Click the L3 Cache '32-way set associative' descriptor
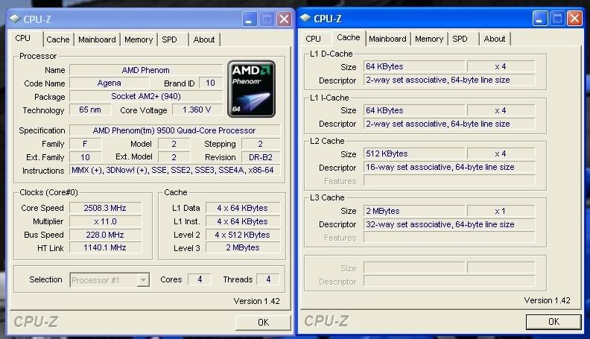 [x=449, y=224]
